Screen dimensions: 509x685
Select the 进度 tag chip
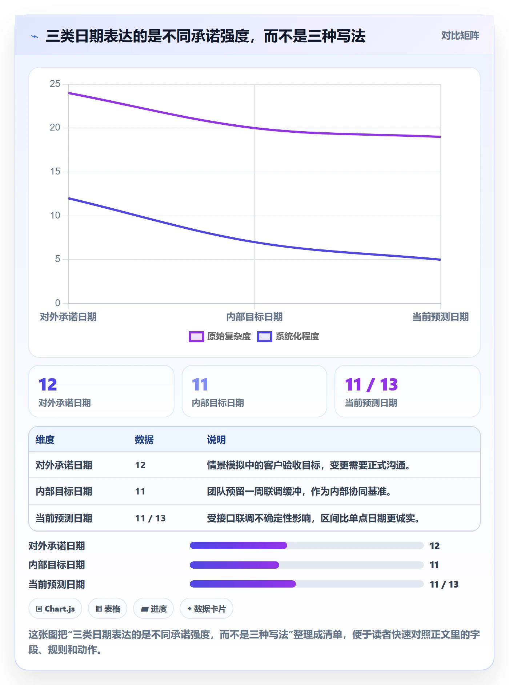(x=153, y=609)
